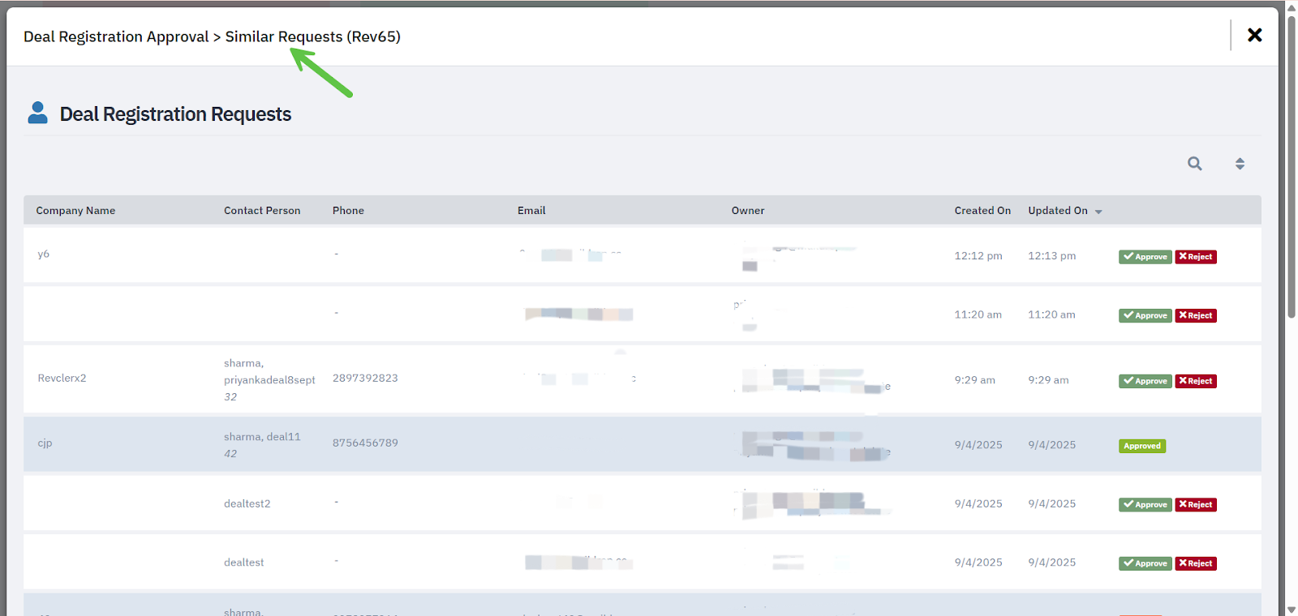Approve the Revclerx2 deal request
The image size is (1298, 616).
[1145, 381]
